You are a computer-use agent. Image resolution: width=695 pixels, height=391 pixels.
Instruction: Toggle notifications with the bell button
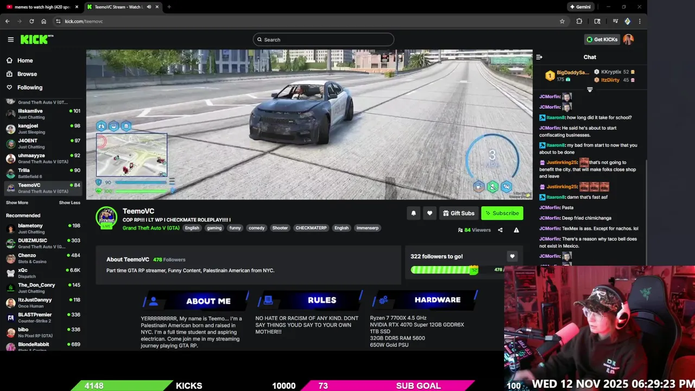[x=413, y=213]
